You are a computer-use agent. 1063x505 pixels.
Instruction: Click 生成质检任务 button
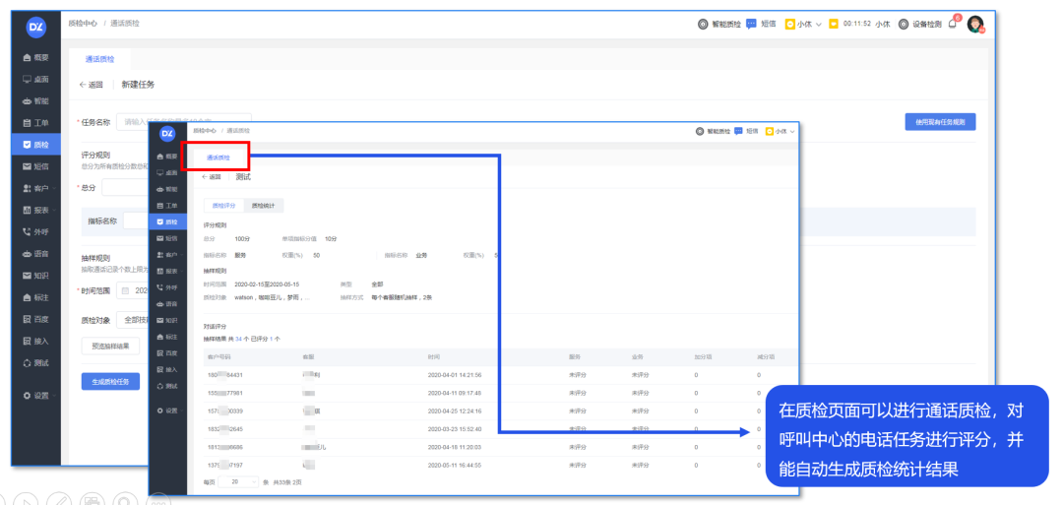click(x=110, y=382)
